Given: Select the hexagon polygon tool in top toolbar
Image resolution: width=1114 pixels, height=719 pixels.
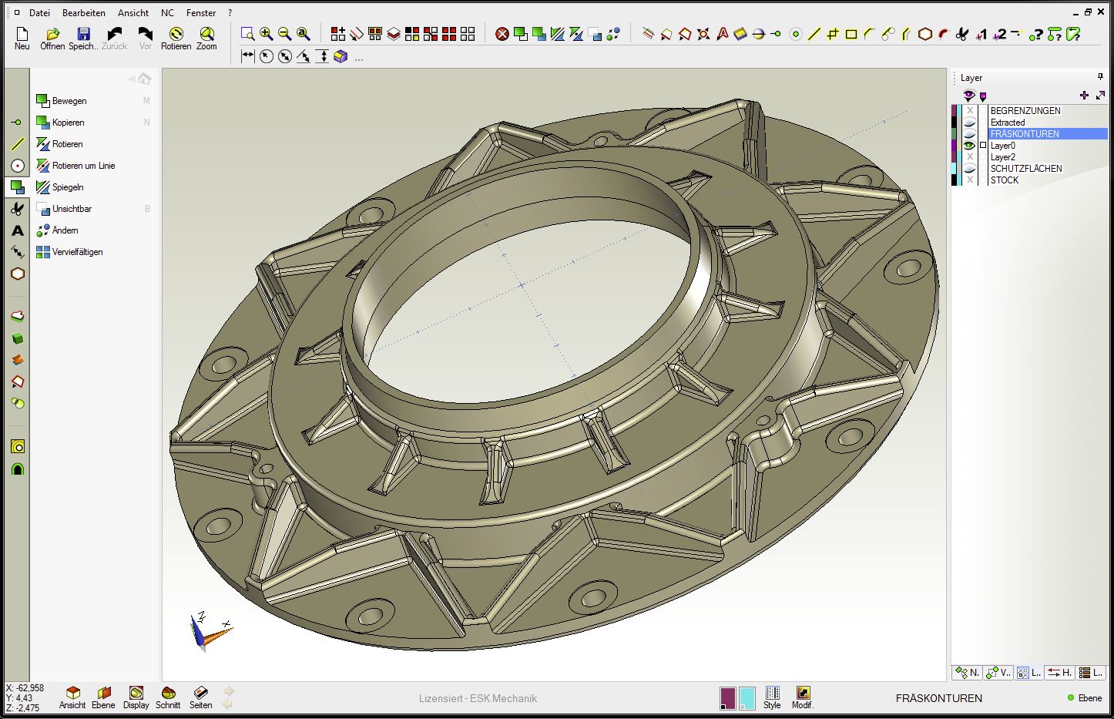Looking at the screenshot, I should (x=925, y=34).
